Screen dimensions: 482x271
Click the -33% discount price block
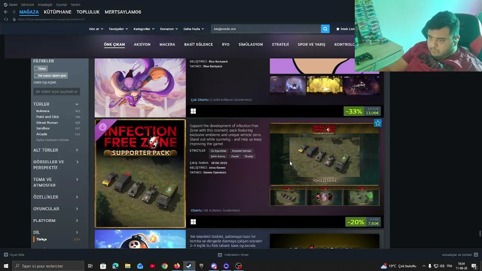[x=362, y=111]
